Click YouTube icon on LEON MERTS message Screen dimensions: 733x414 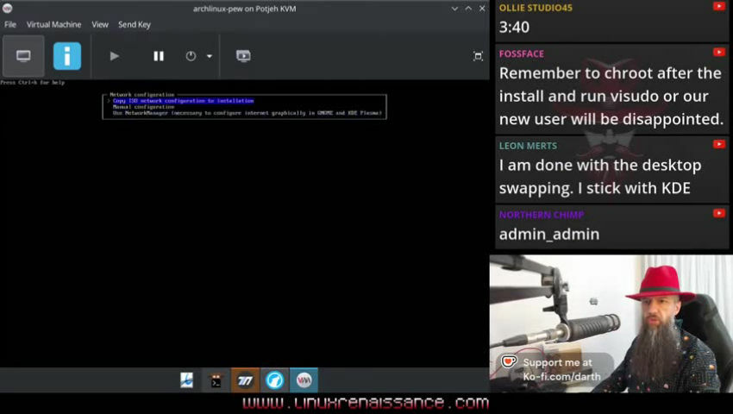(x=719, y=144)
